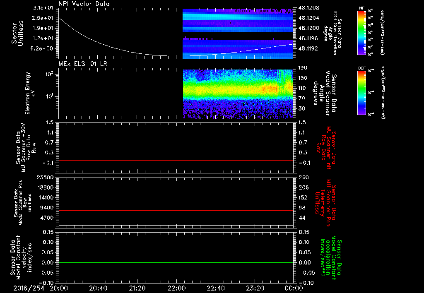Click the 'Sector Unitless' axis label
This screenshot has height=293, width=424.
tap(17, 33)
